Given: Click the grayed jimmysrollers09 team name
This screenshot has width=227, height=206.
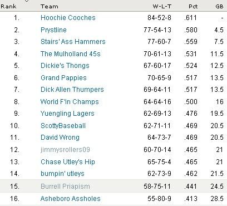Looking at the screenshot, I should coord(65,150).
